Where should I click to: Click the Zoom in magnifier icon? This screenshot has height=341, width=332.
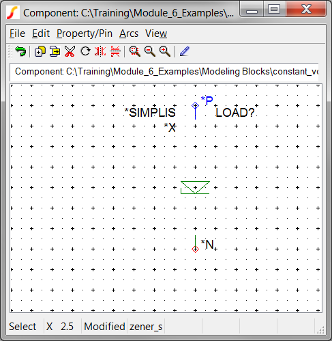[165, 51]
